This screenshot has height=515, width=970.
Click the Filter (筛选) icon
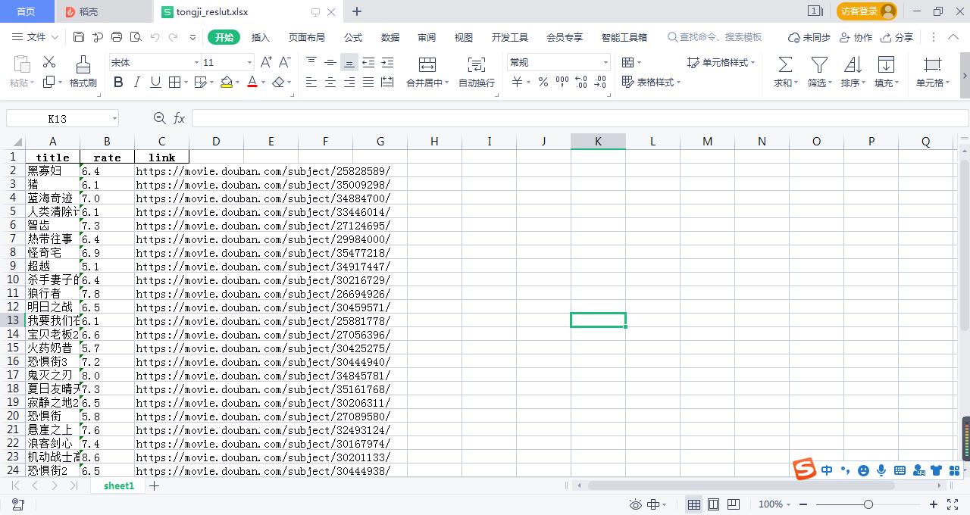pos(819,65)
